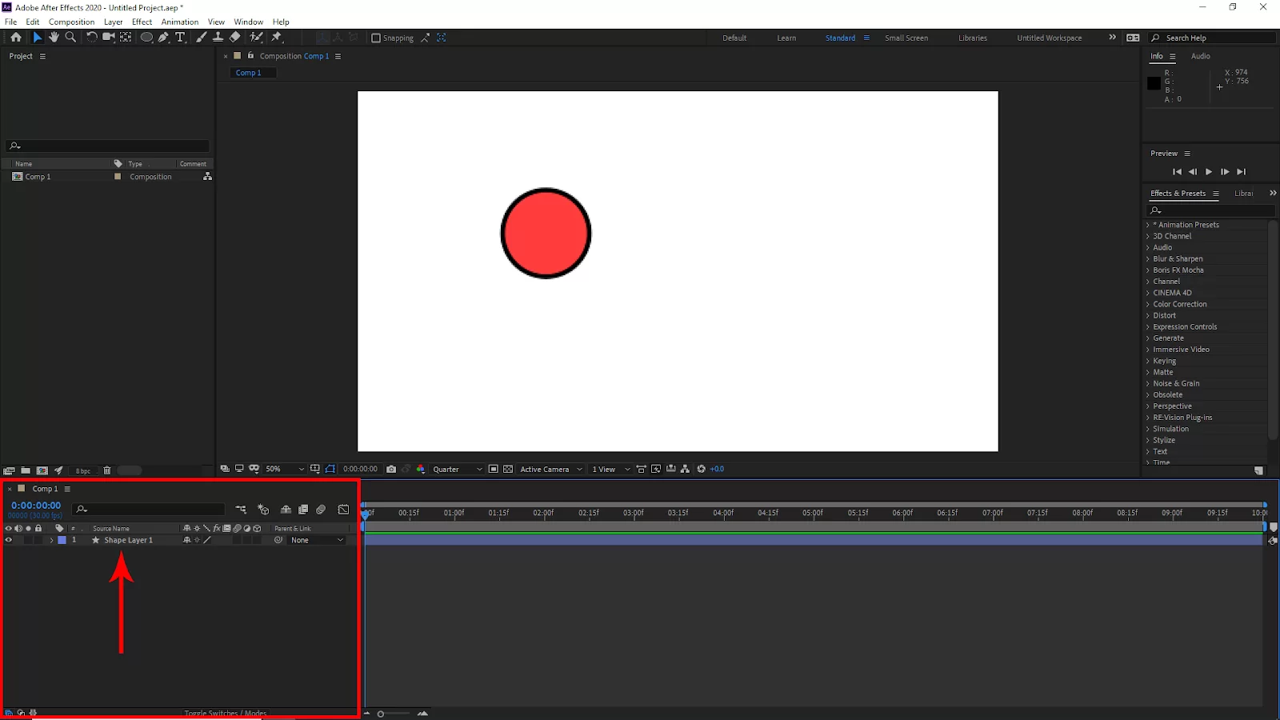Open the Graph Editor in timeline
1280x720 pixels.
click(343, 510)
